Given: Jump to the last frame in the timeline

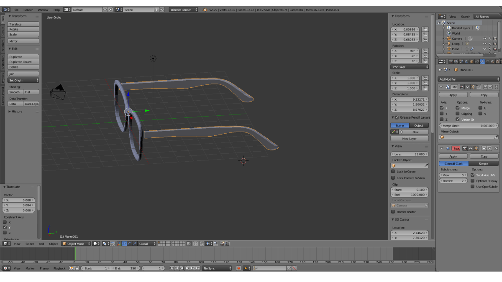Looking at the screenshot, I should 197,268.
